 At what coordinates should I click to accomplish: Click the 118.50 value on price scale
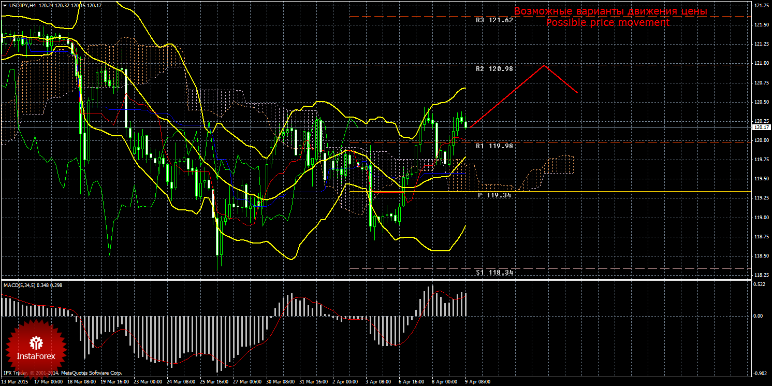(761, 256)
